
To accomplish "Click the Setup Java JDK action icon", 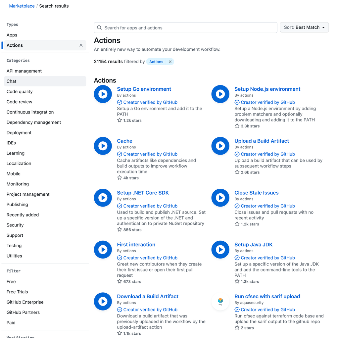I will 220,249.
